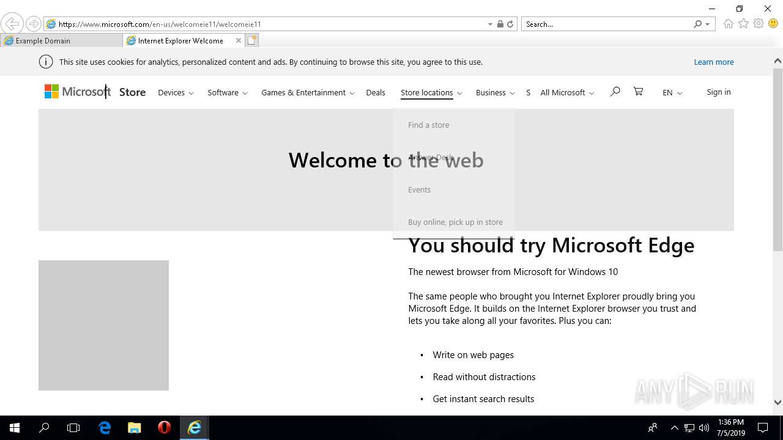Click the gray placeholder image
The width and height of the screenshot is (783, 440).
103,325
